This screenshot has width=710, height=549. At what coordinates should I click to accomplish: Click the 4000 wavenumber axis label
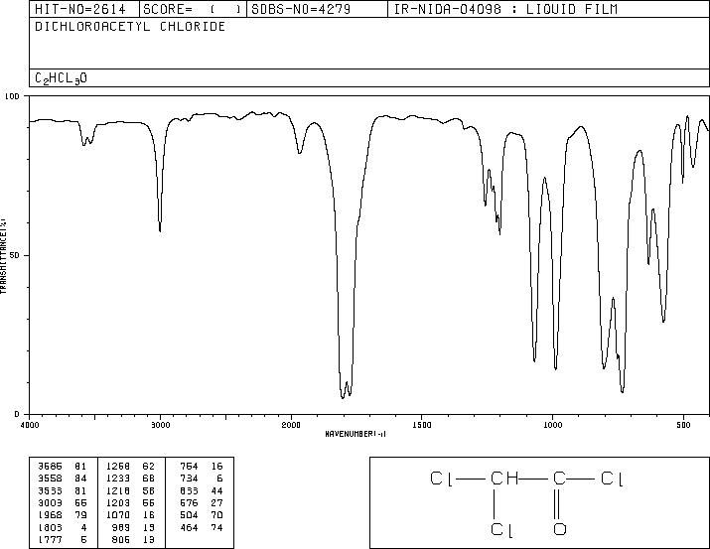tap(30, 425)
